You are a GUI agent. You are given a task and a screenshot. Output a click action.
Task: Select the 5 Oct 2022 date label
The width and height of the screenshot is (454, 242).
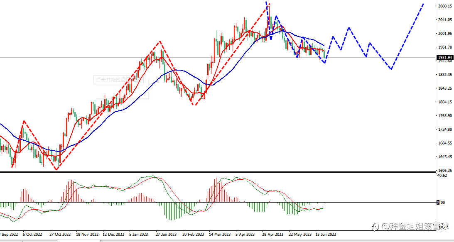tap(32, 234)
